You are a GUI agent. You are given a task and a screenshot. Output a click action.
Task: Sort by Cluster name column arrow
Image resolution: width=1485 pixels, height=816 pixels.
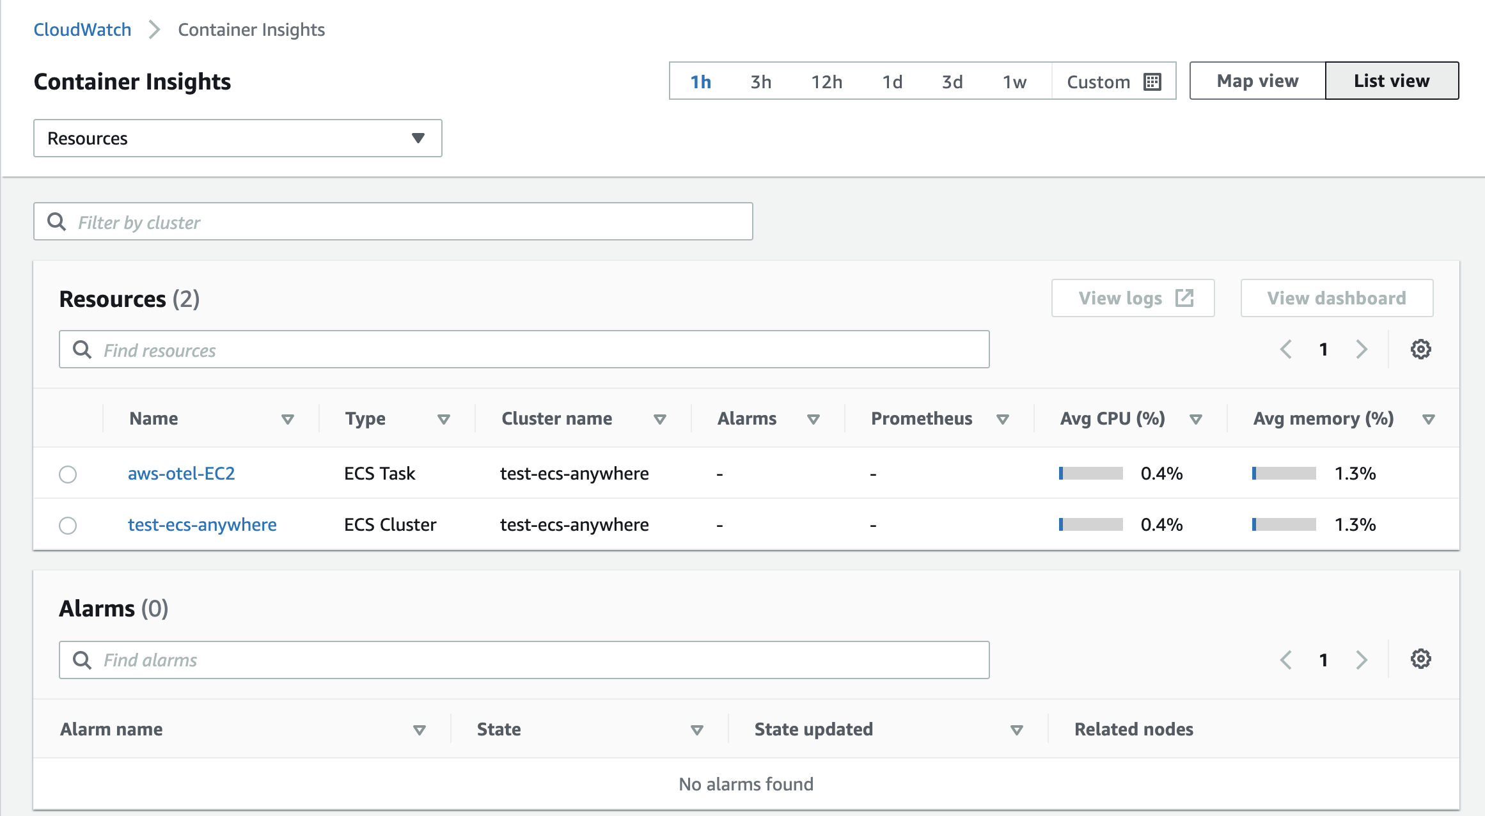pyautogui.click(x=660, y=420)
